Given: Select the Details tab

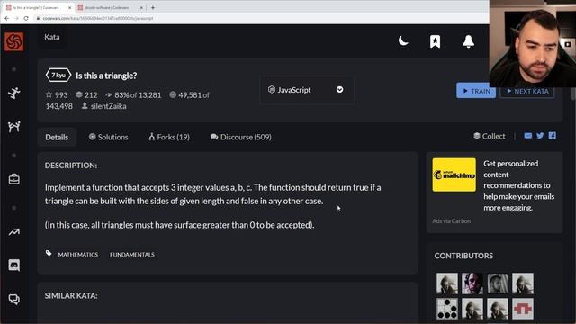Looking at the screenshot, I should click(57, 137).
